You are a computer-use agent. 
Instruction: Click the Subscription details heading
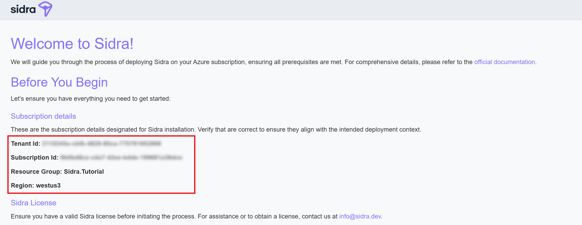click(x=43, y=116)
